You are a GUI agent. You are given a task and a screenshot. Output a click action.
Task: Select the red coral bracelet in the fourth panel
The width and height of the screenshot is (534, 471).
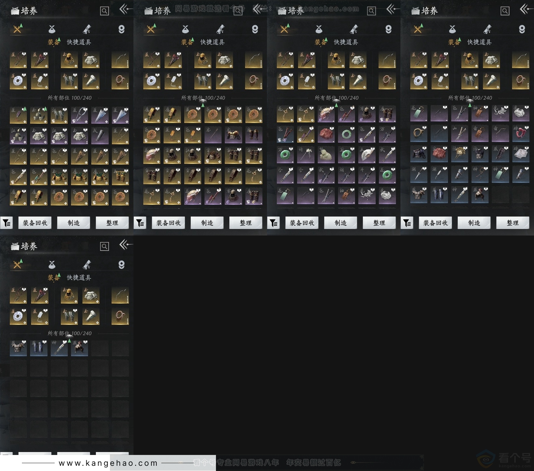521,134
